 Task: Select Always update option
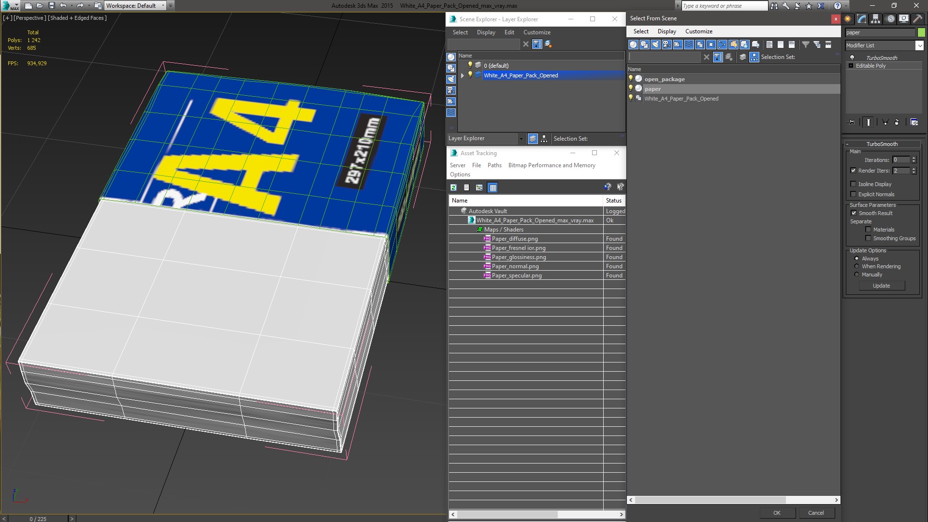856,259
